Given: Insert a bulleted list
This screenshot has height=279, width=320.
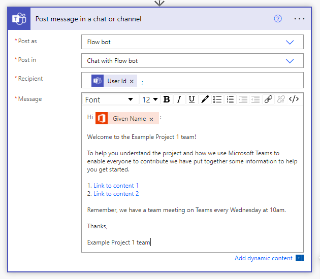Looking at the screenshot, I should point(217,99).
